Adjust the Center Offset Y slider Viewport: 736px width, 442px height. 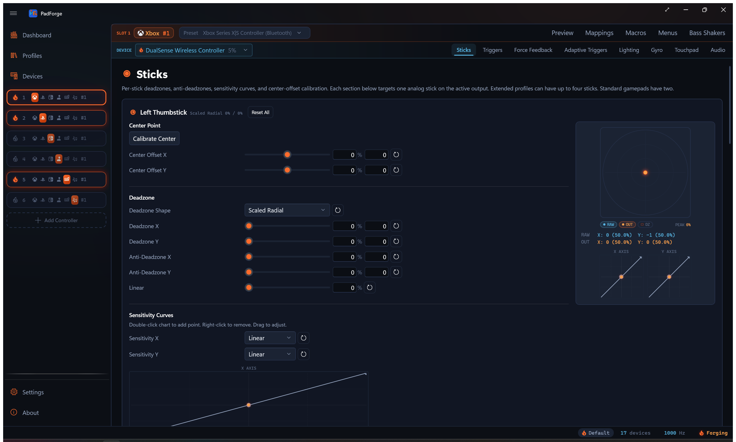pyautogui.click(x=287, y=170)
